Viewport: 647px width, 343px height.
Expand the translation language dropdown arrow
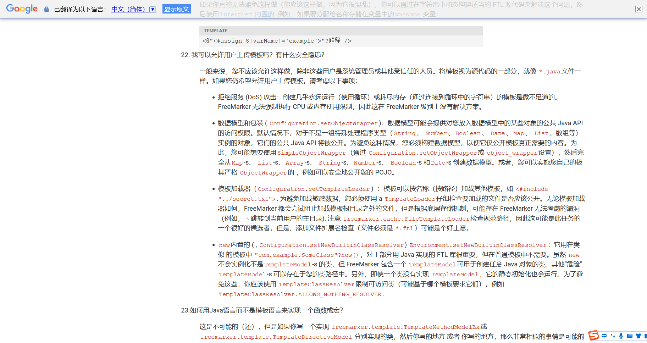click(x=153, y=10)
